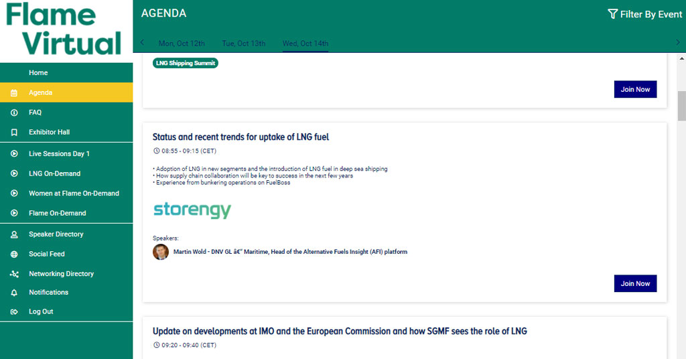This screenshot has height=359, width=686.
Task: Go to previous dates with left chevron
Action: 142,42
